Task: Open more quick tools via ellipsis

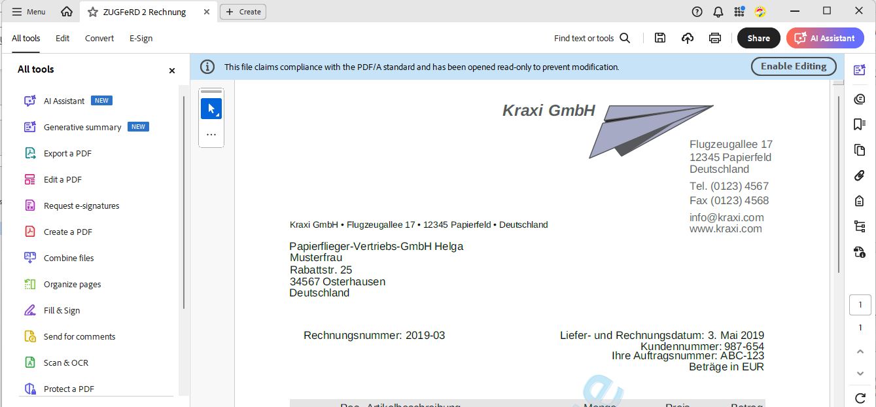Action: tap(211, 134)
